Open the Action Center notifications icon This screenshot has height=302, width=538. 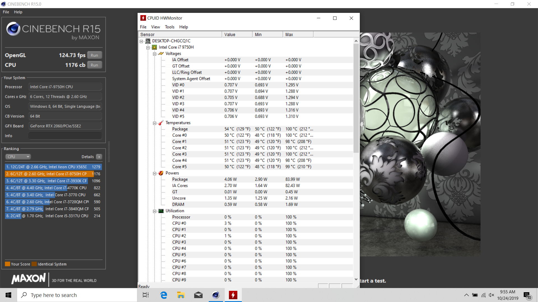527,295
